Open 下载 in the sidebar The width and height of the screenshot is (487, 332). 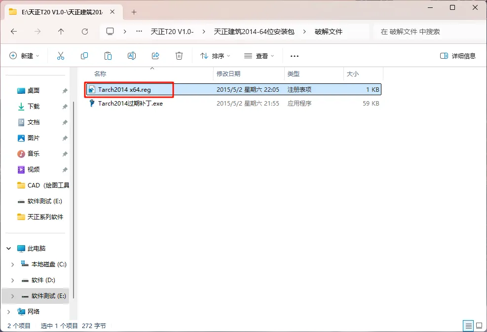click(34, 106)
